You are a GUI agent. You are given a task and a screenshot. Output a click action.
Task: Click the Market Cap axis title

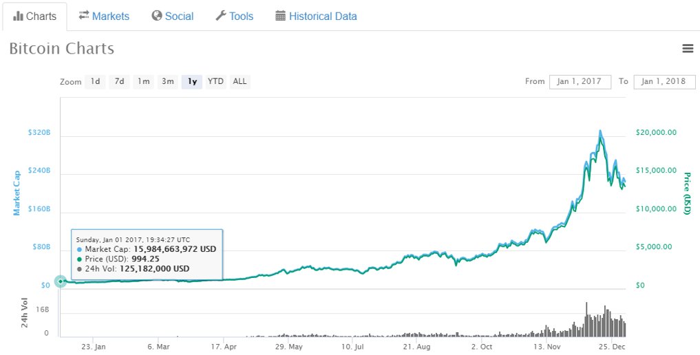click(17, 193)
